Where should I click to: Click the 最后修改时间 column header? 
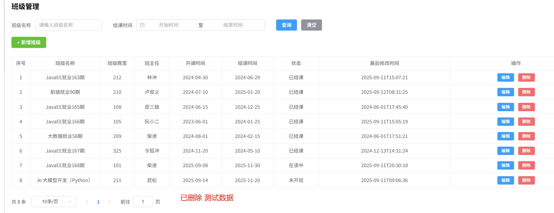385,63
